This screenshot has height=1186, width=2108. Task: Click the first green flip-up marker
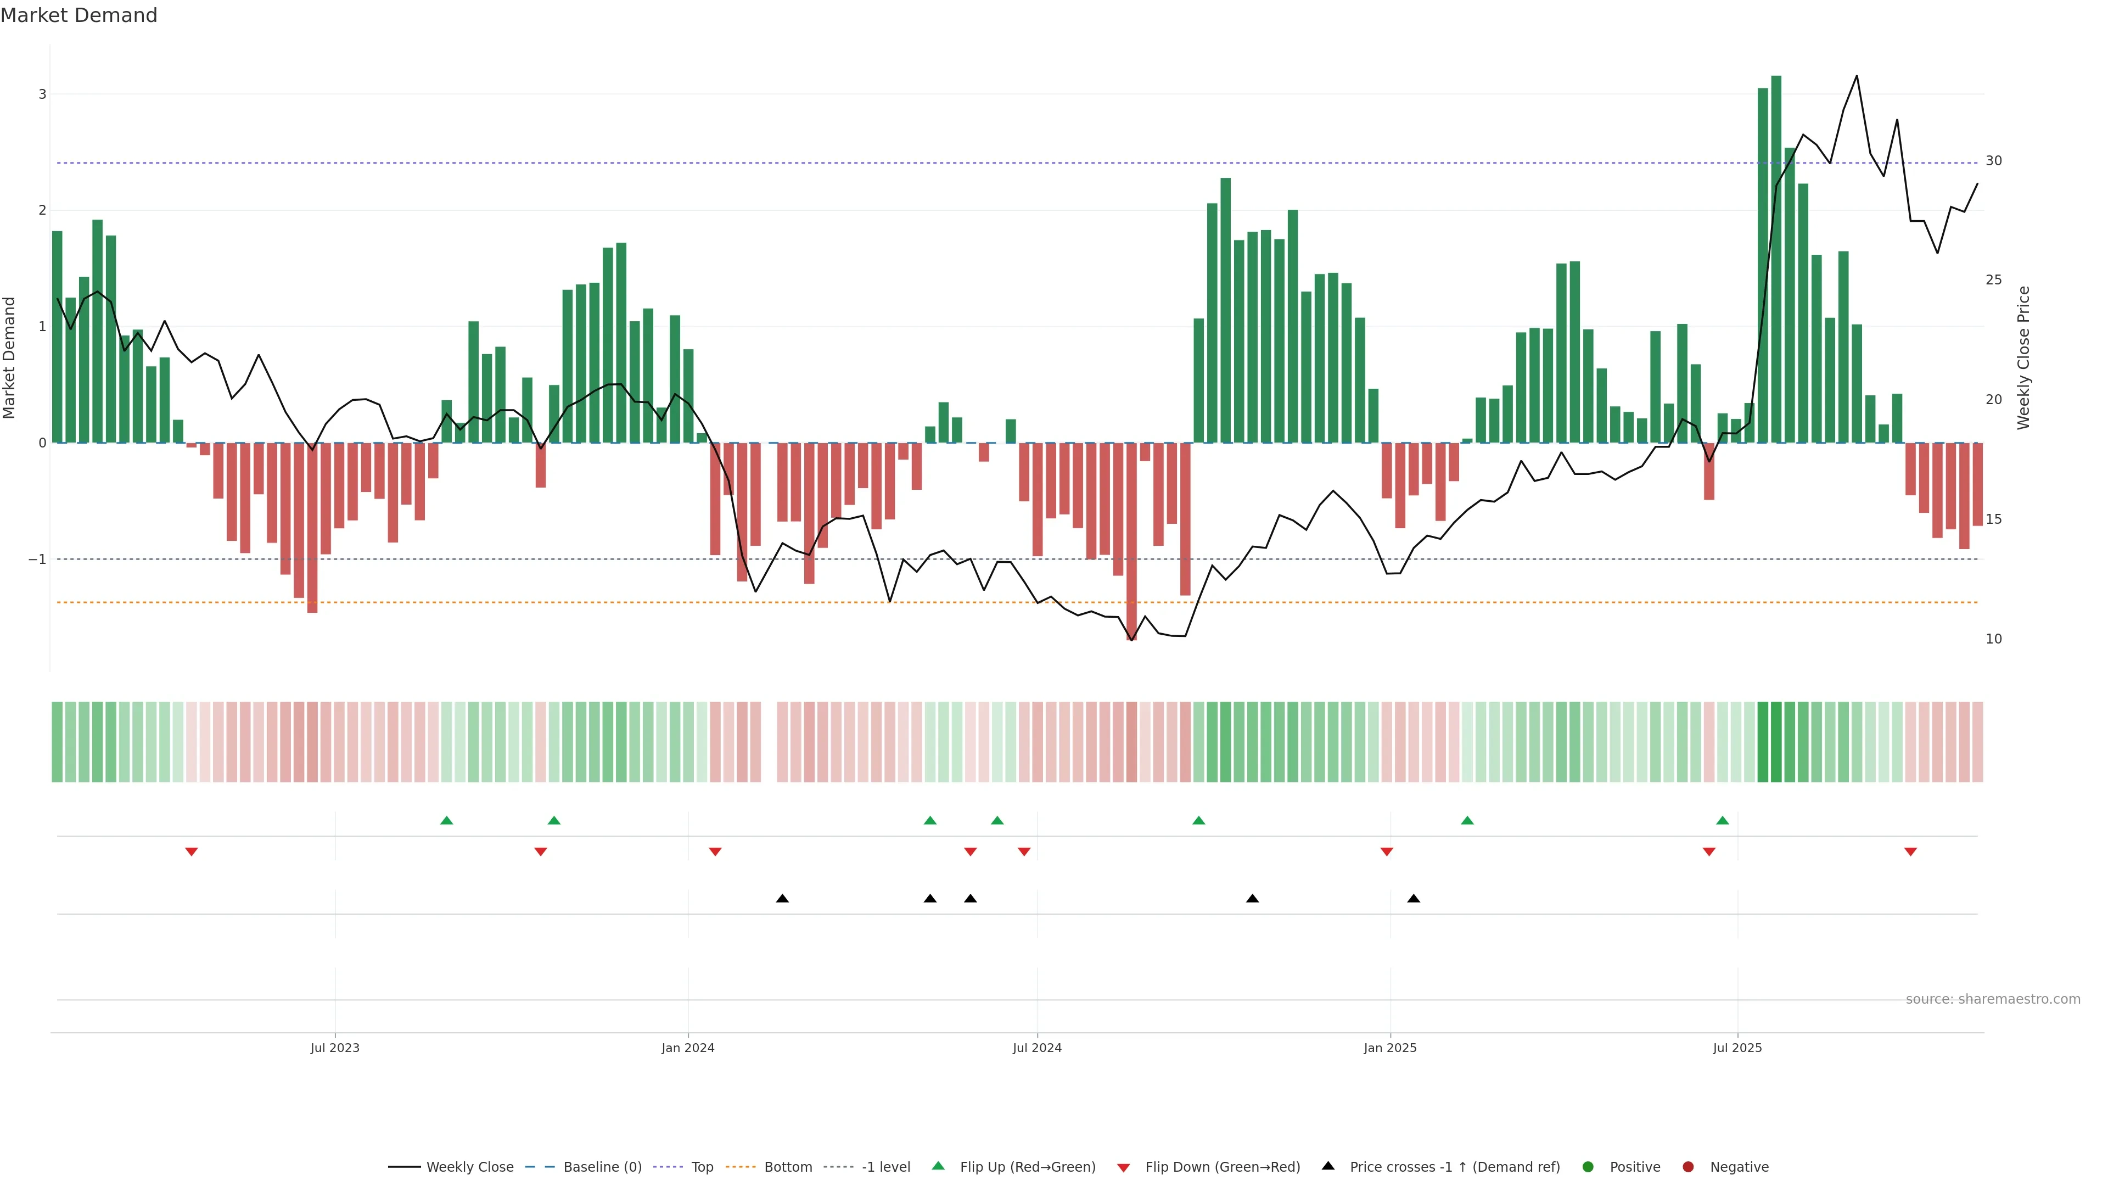point(447,820)
